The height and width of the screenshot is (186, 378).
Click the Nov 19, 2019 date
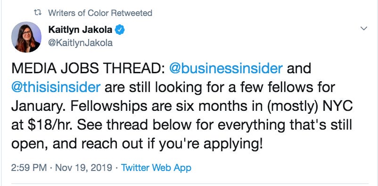[x=83, y=168]
